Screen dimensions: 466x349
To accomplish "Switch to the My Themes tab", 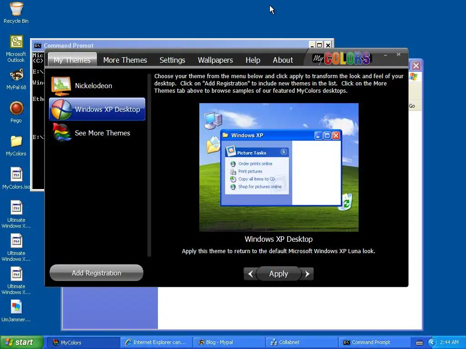I will [72, 60].
